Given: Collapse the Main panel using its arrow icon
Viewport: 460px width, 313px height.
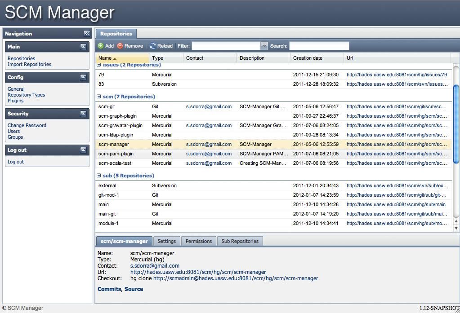Looking at the screenshot, I should (83, 46).
